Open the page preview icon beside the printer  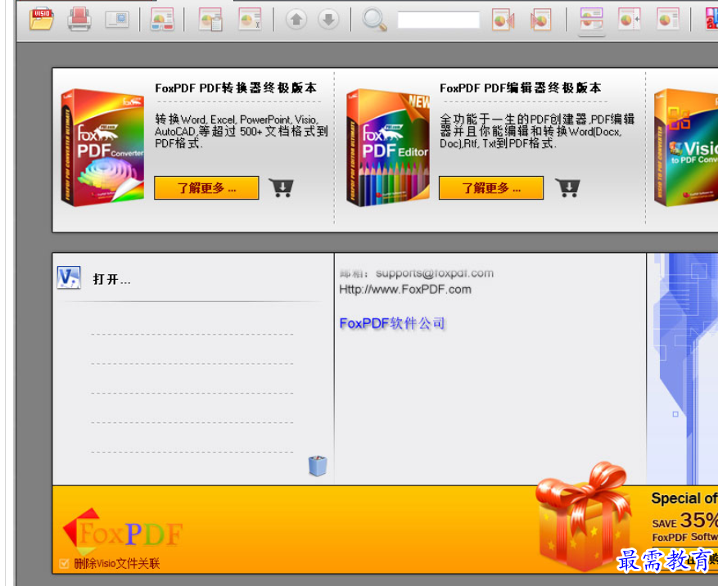tap(117, 20)
